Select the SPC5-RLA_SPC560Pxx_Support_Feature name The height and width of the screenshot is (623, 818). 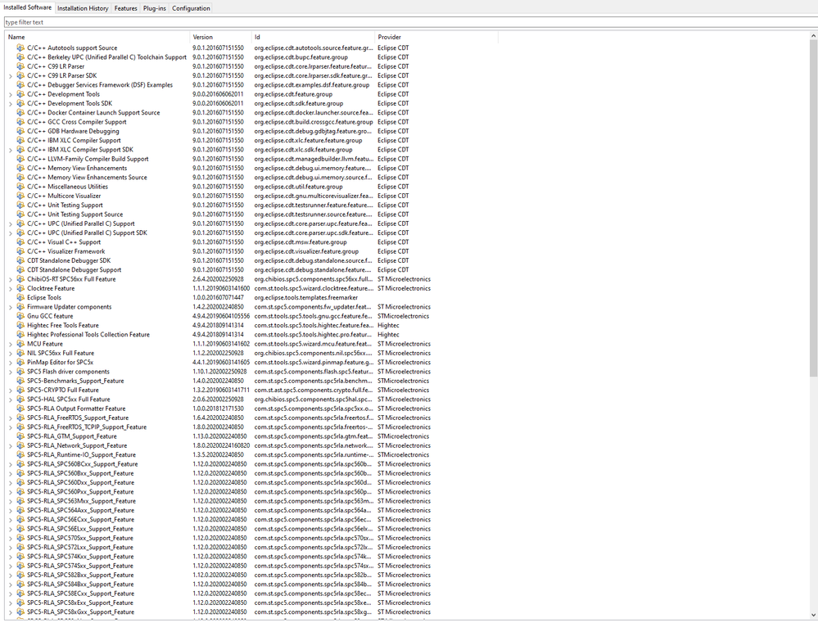tap(80, 492)
